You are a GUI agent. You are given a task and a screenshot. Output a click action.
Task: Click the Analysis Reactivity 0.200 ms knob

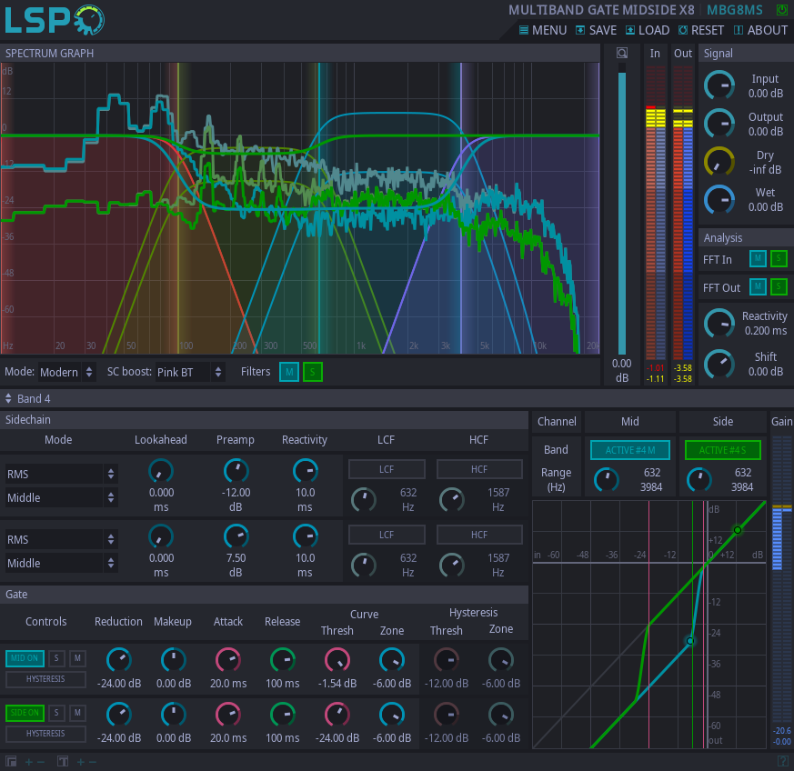tap(719, 323)
